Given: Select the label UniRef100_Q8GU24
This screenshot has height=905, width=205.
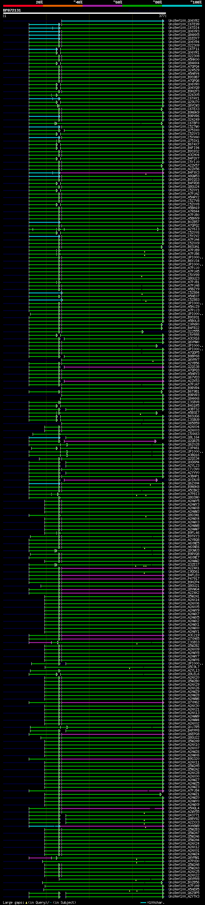Looking at the screenshot, I should pos(184,187).
